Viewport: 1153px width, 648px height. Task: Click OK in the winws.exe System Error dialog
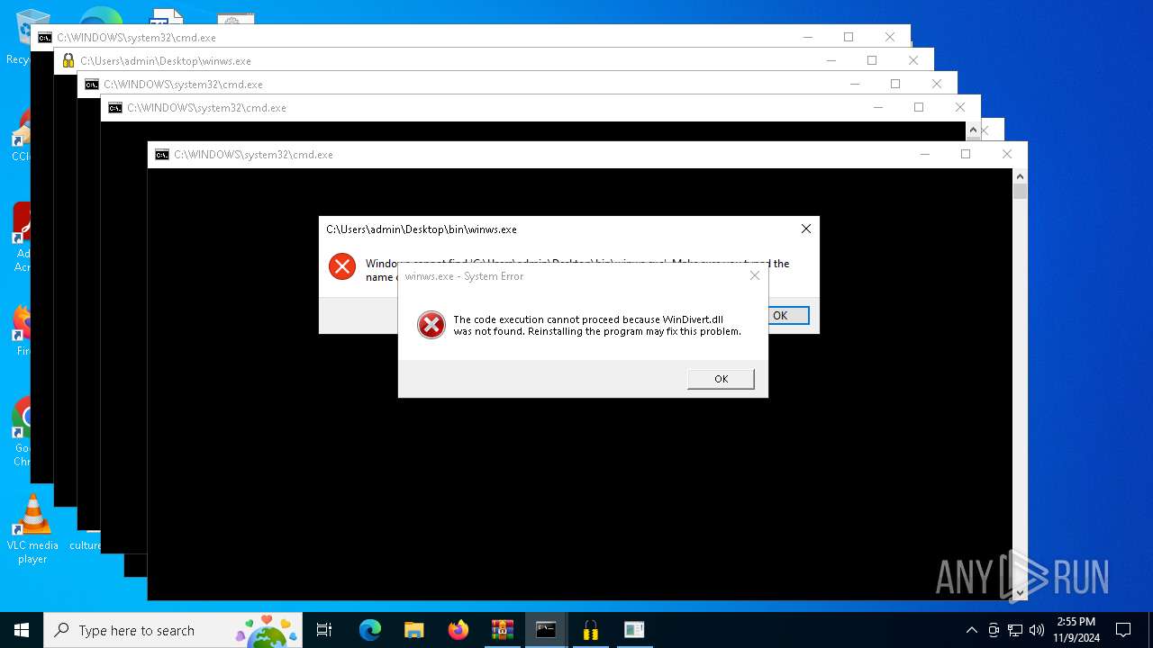click(x=721, y=379)
